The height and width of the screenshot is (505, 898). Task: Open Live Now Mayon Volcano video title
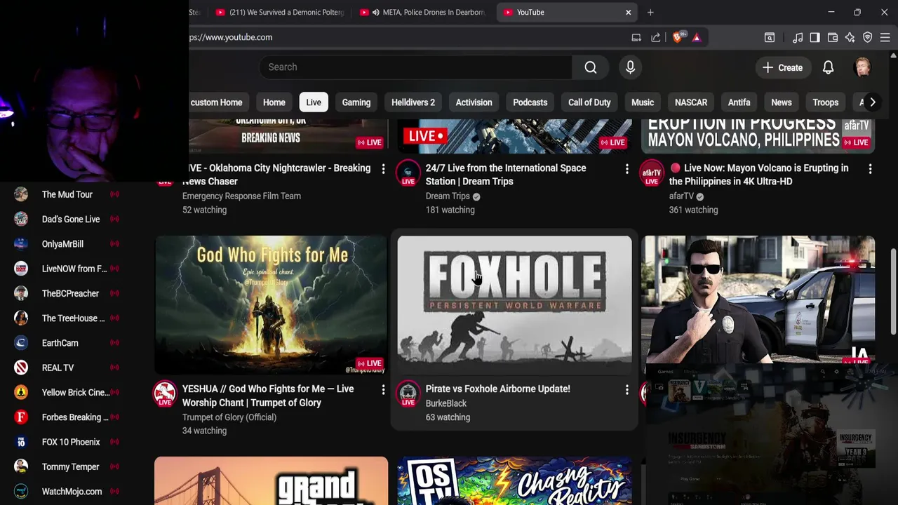[759, 175]
